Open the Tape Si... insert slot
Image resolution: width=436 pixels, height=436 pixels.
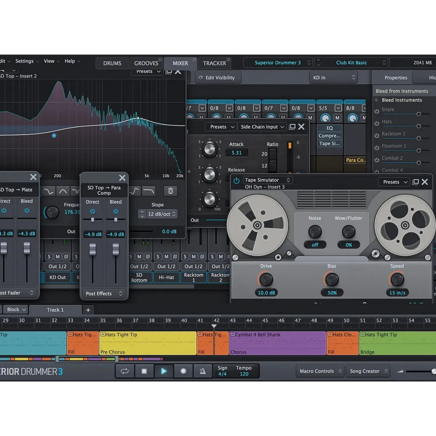coord(329,143)
